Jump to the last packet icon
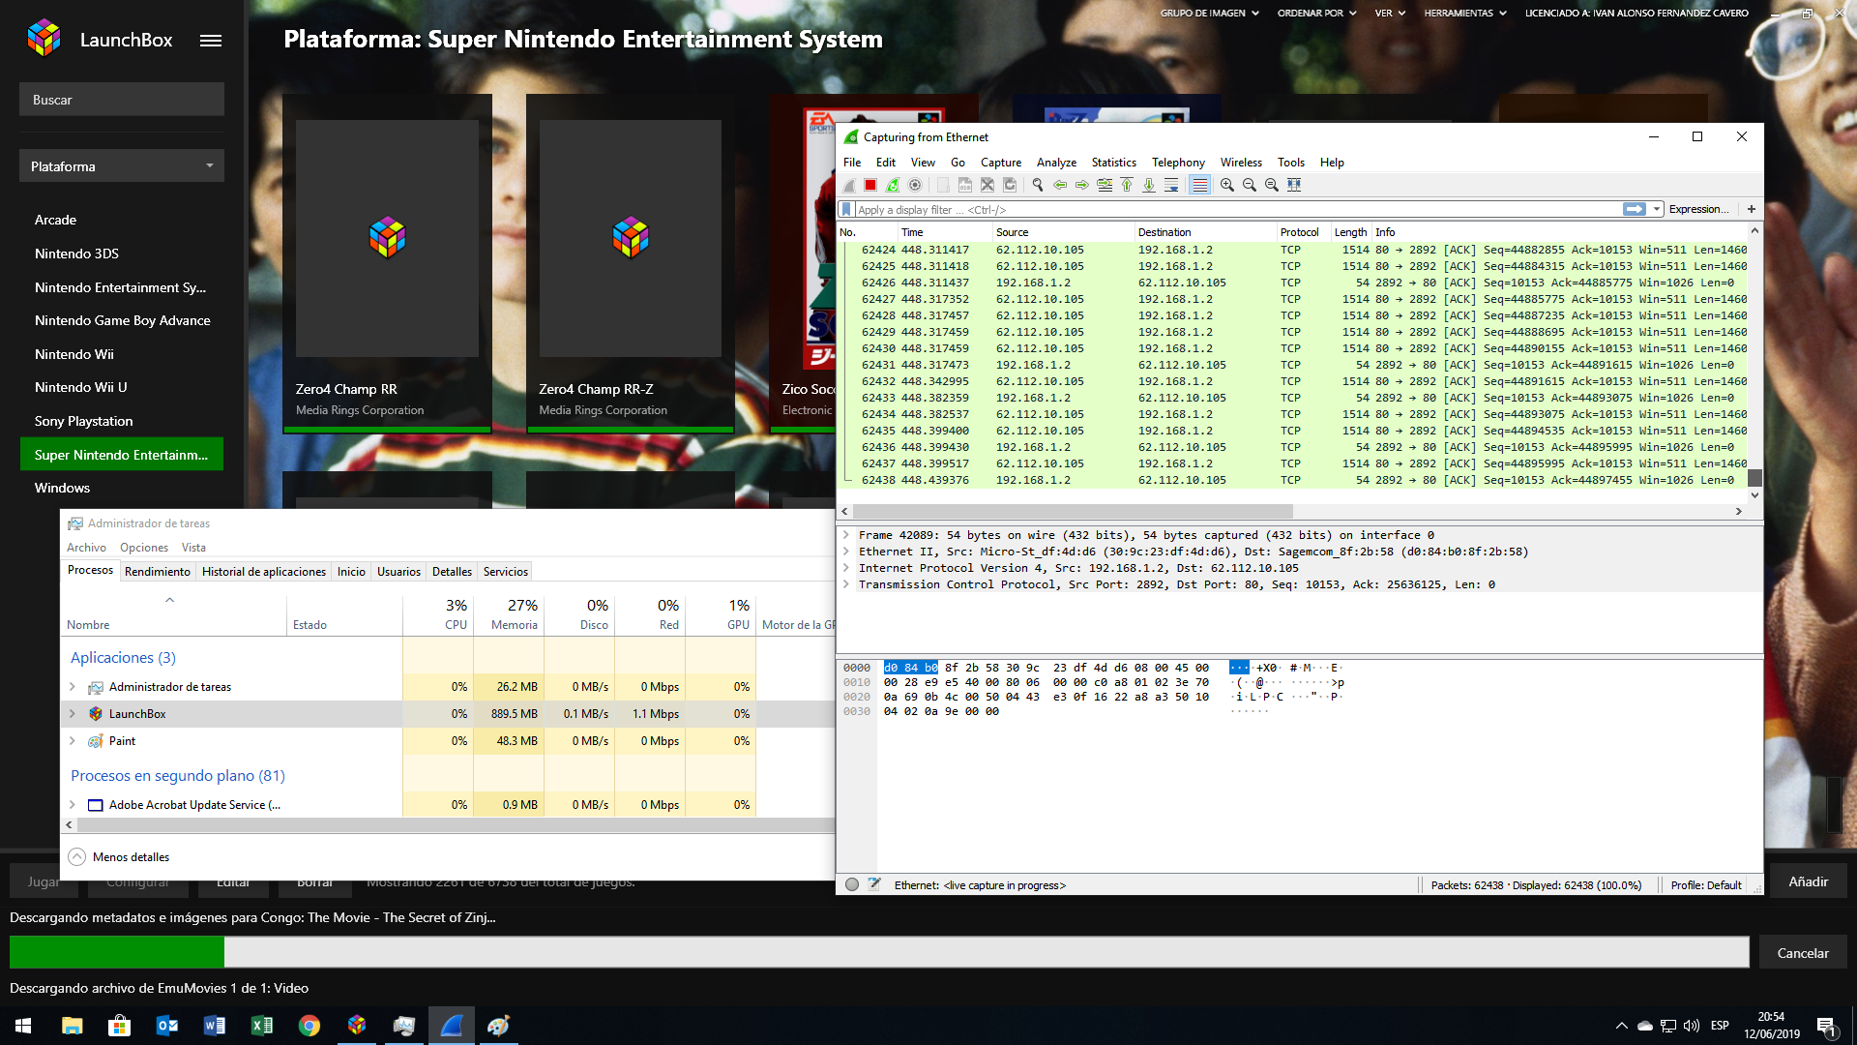 tap(1149, 185)
